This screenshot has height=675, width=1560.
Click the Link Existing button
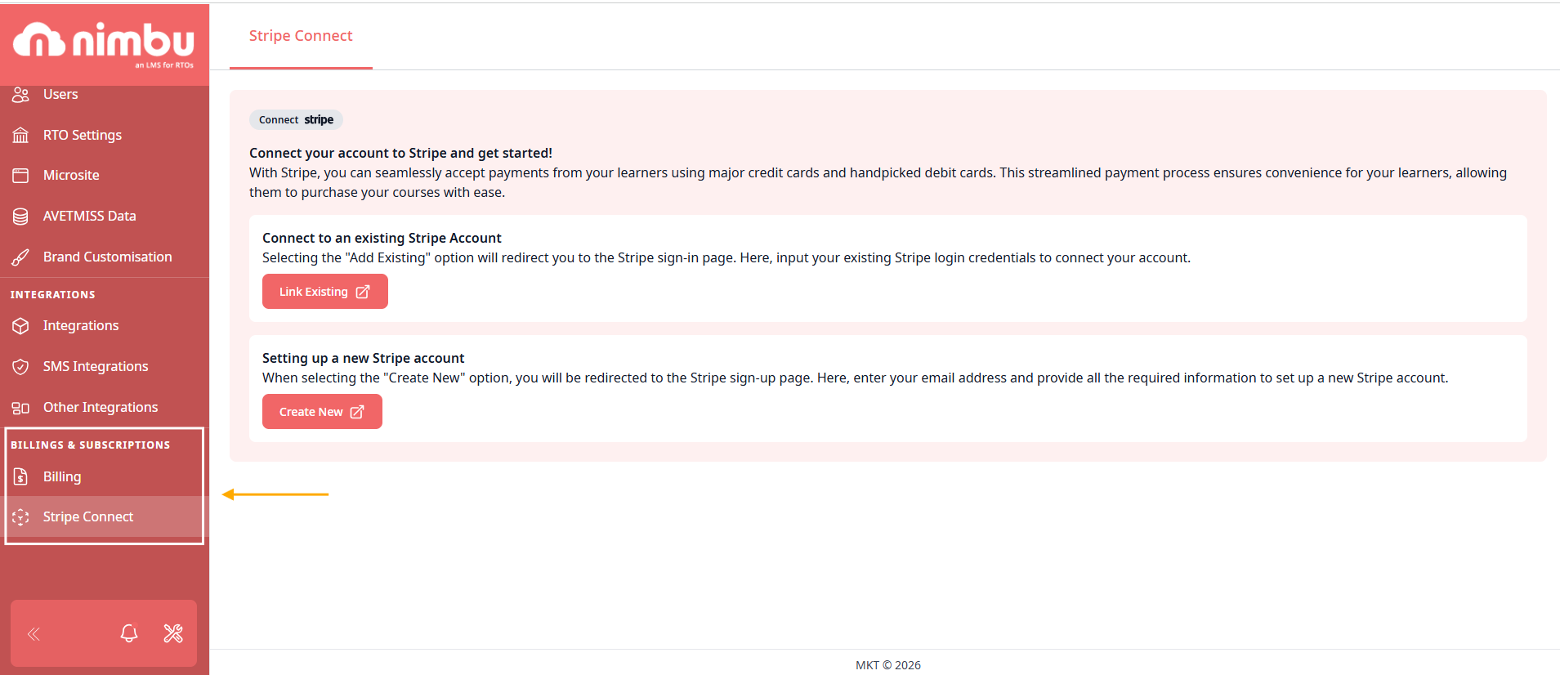(325, 292)
